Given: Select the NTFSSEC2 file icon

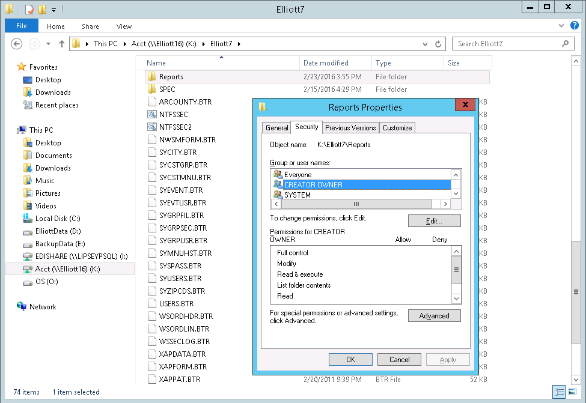Looking at the screenshot, I should click(151, 127).
